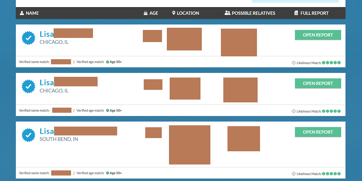Click the likeliness match dots on second result
Viewport: 362px width, 181px height.
click(332, 111)
